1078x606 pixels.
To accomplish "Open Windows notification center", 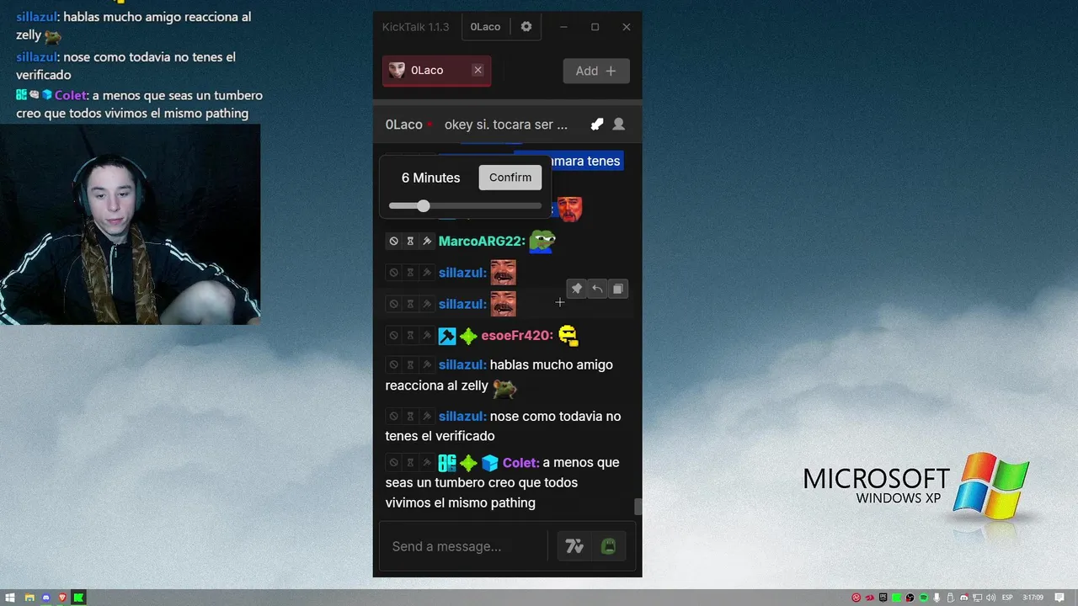I will (x=1059, y=598).
